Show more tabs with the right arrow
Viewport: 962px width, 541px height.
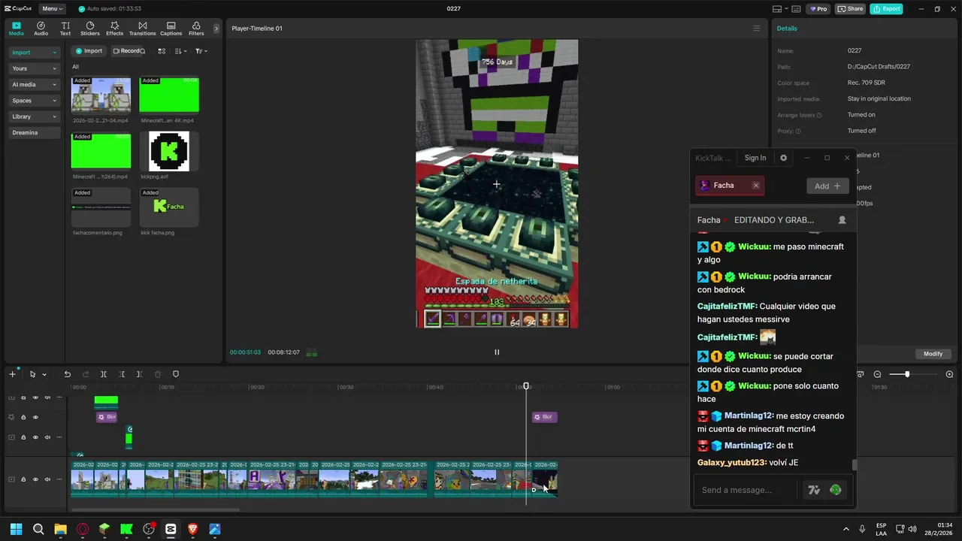point(216,29)
